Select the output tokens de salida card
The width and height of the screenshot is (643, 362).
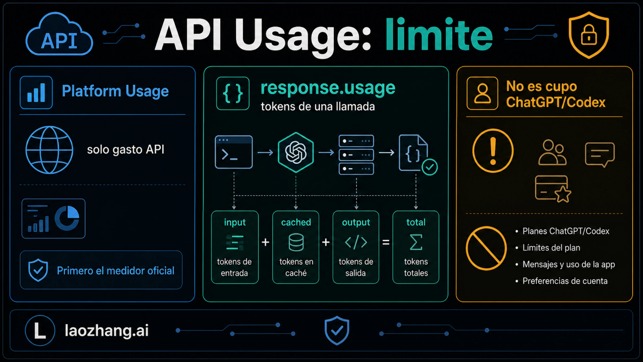[x=356, y=247]
